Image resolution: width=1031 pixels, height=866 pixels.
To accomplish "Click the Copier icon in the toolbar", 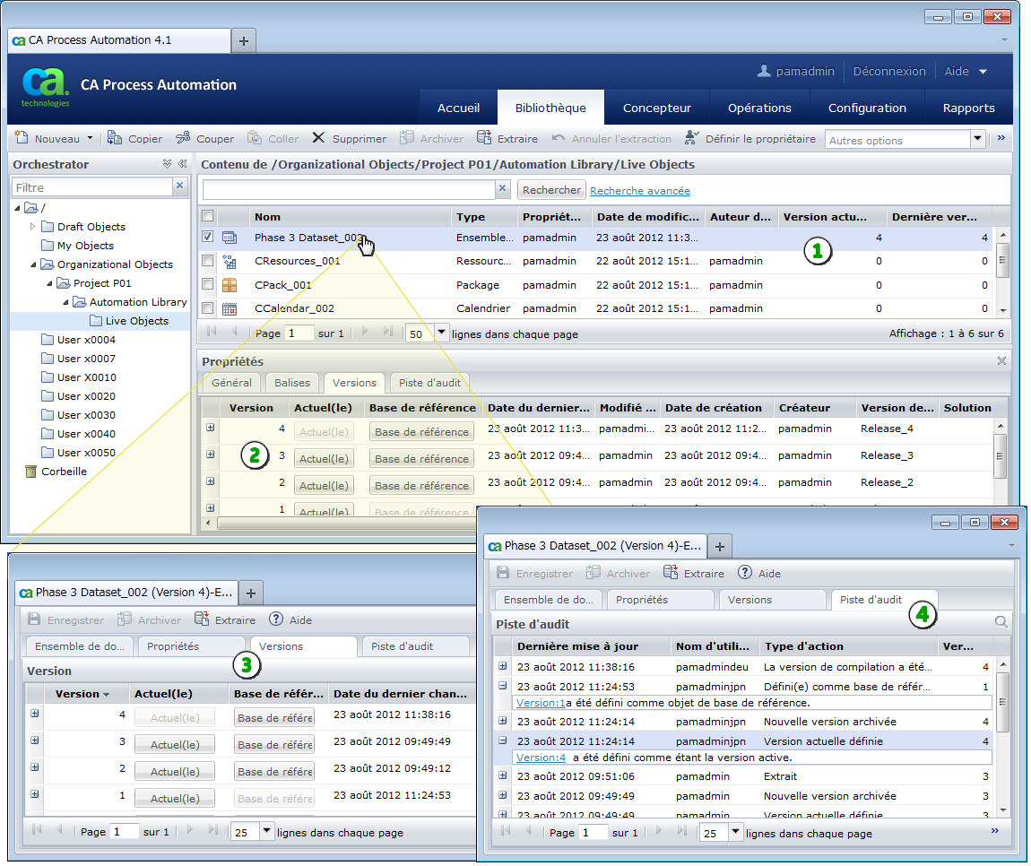I will 115,138.
